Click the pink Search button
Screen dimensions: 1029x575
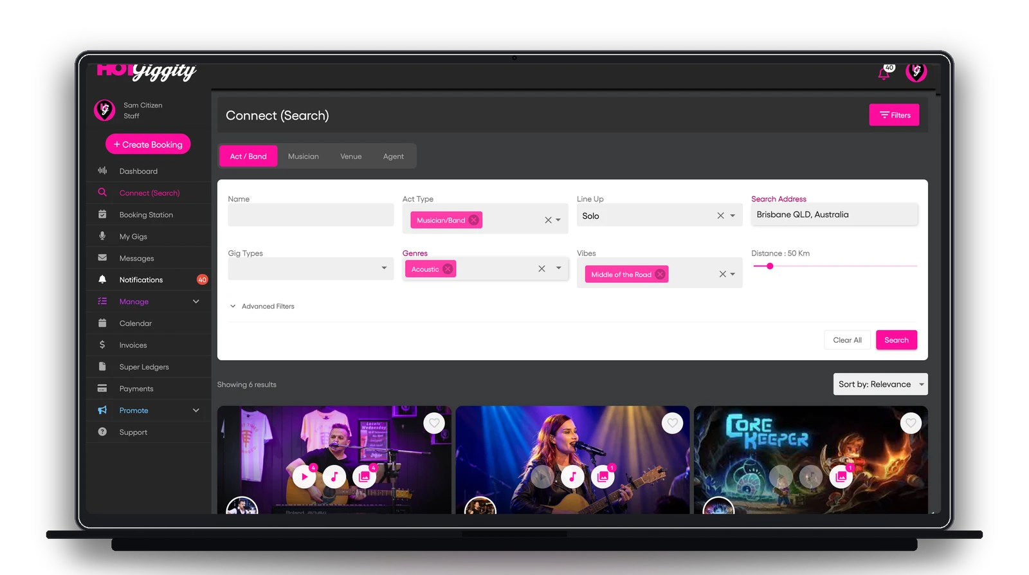(x=897, y=340)
